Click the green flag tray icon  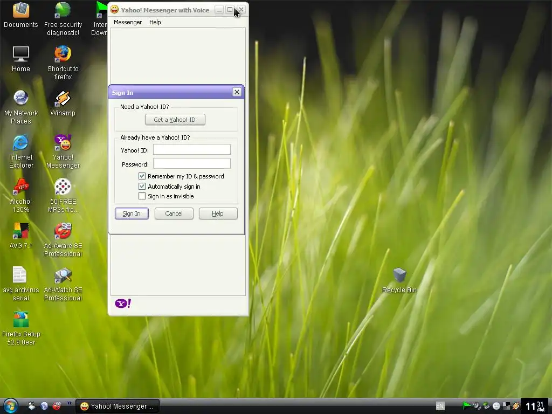pyautogui.click(x=467, y=406)
